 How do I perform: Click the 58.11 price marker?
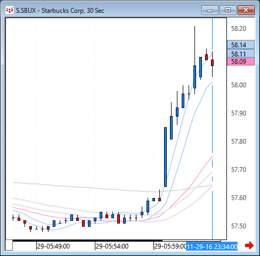coord(241,54)
